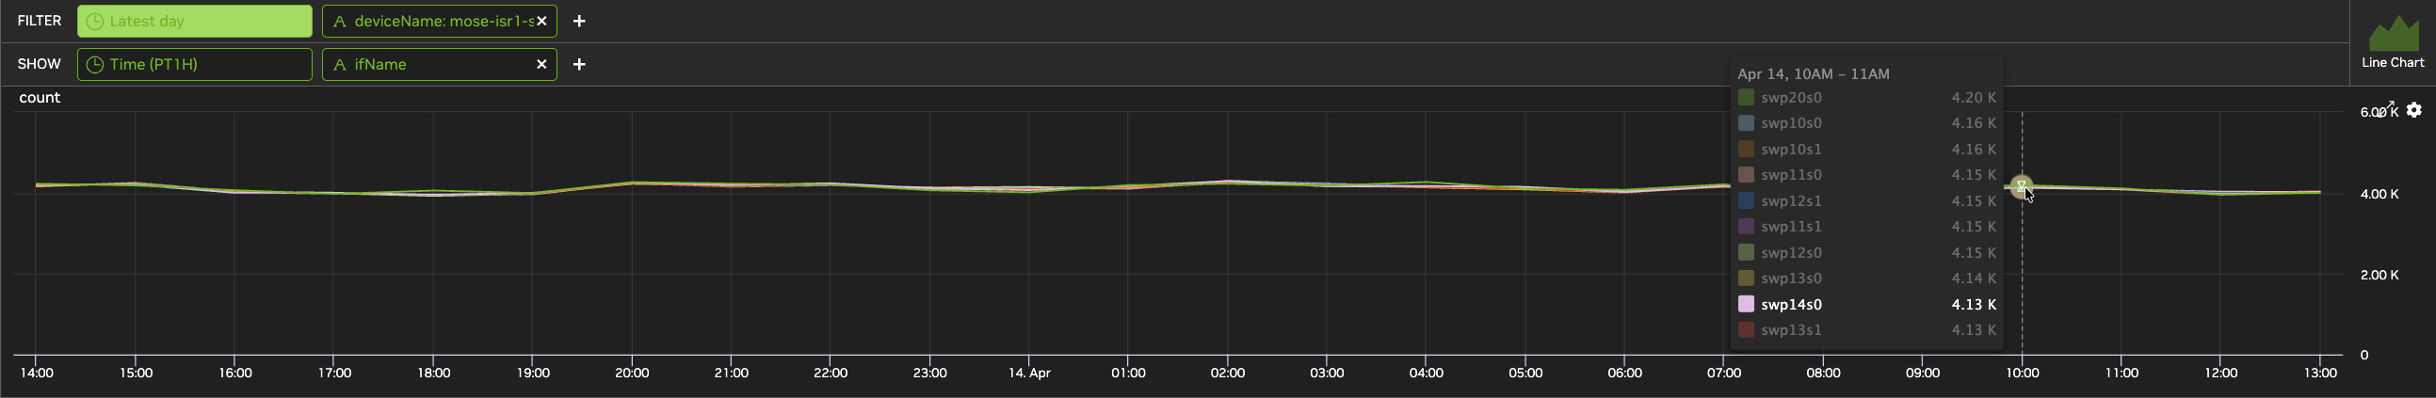Click the swp14s0 color swatch
Screen dimensions: 2436x398
pyautogui.click(x=1747, y=305)
